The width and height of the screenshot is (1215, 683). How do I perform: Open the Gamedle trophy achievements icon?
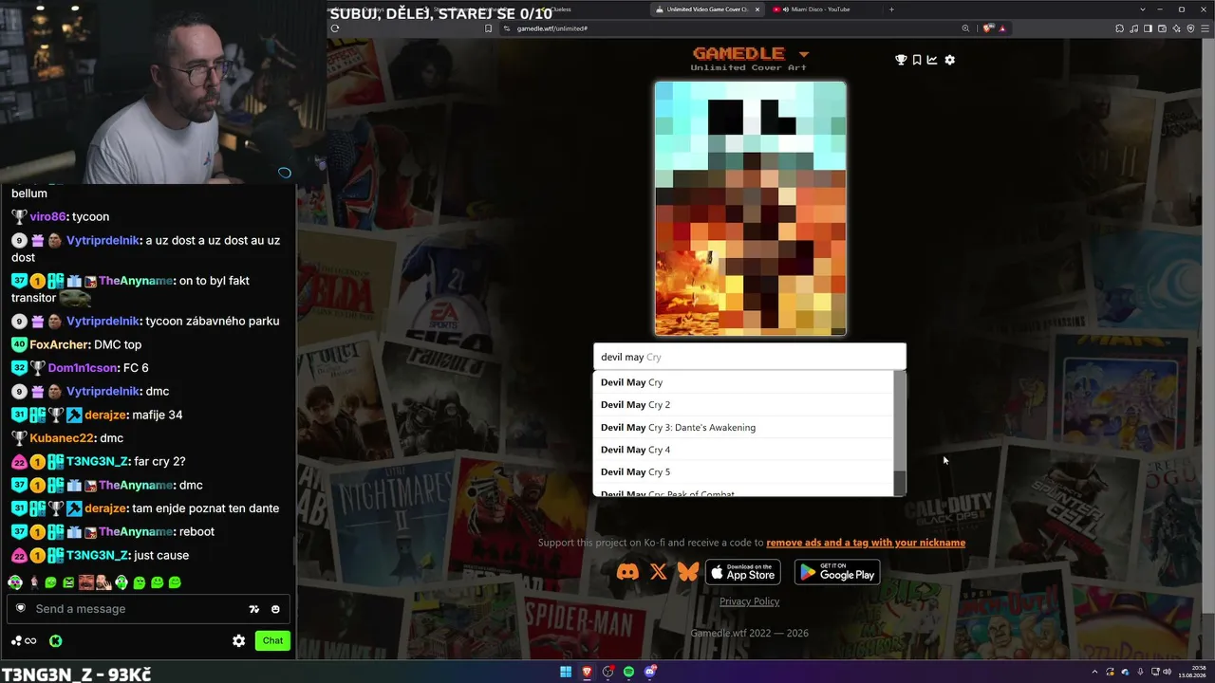(x=901, y=60)
